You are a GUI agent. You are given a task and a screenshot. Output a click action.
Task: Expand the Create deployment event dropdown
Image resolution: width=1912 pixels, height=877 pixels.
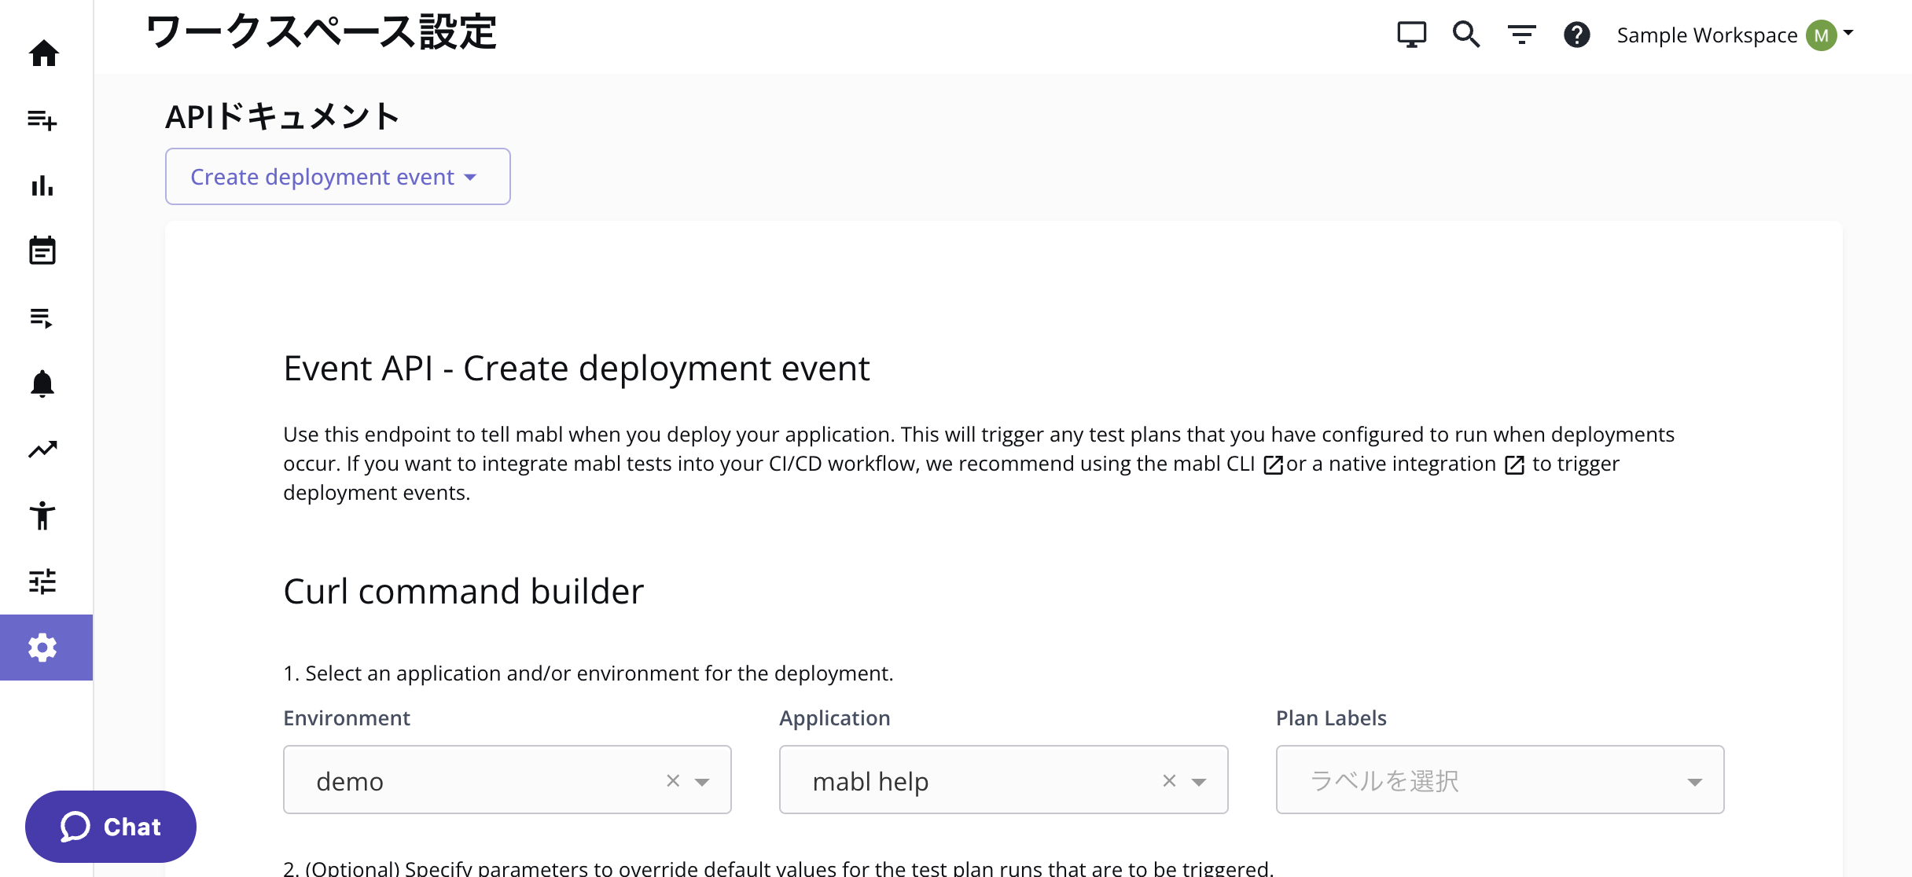[x=337, y=177]
